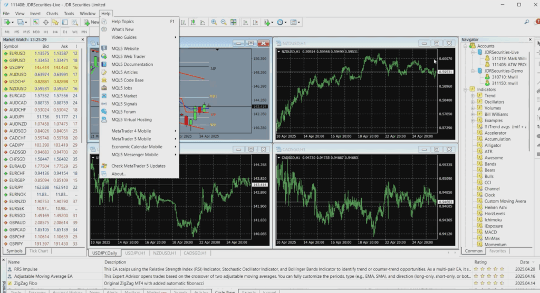540x293 pixels.
Task: Click the Zoom In magnifier icon
Action: [x=214, y=22]
